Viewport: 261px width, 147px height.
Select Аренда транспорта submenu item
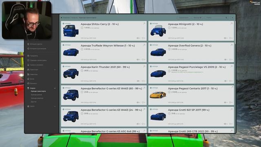click(38, 91)
